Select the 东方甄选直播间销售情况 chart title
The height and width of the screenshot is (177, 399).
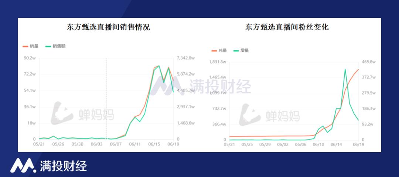coord(108,27)
